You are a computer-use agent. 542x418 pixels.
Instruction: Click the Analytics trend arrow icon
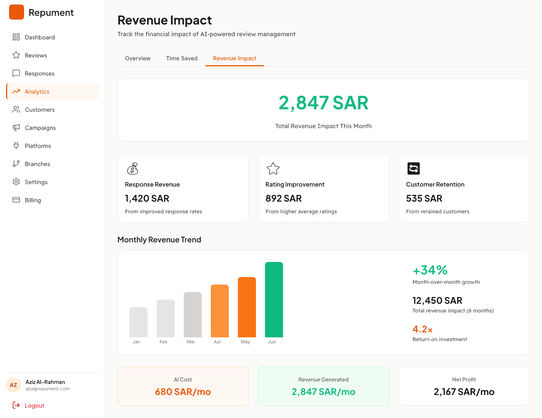tap(16, 91)
